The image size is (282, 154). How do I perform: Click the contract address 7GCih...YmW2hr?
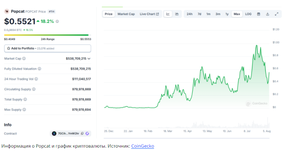68,134
